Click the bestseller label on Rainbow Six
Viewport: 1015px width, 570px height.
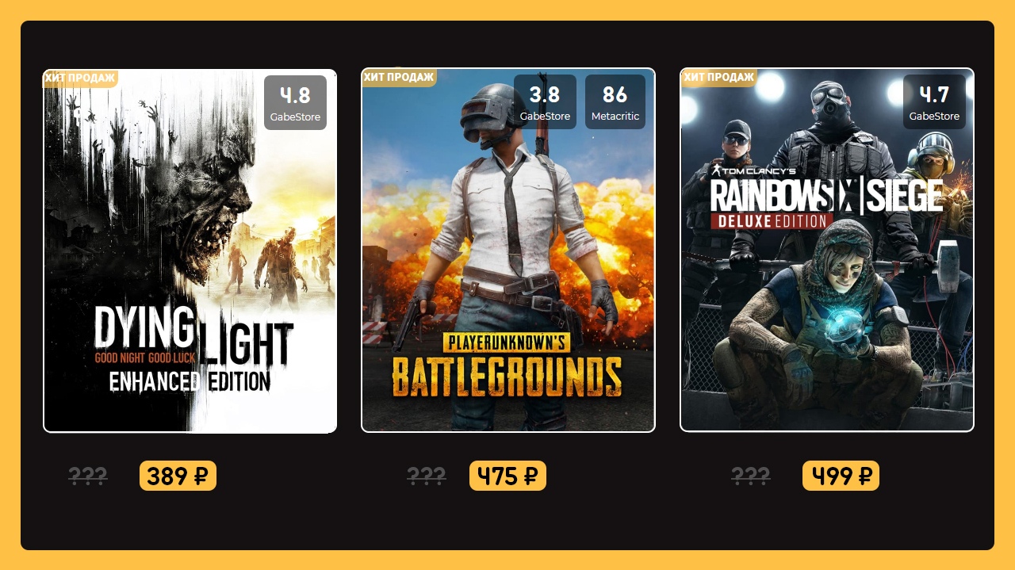718,77
